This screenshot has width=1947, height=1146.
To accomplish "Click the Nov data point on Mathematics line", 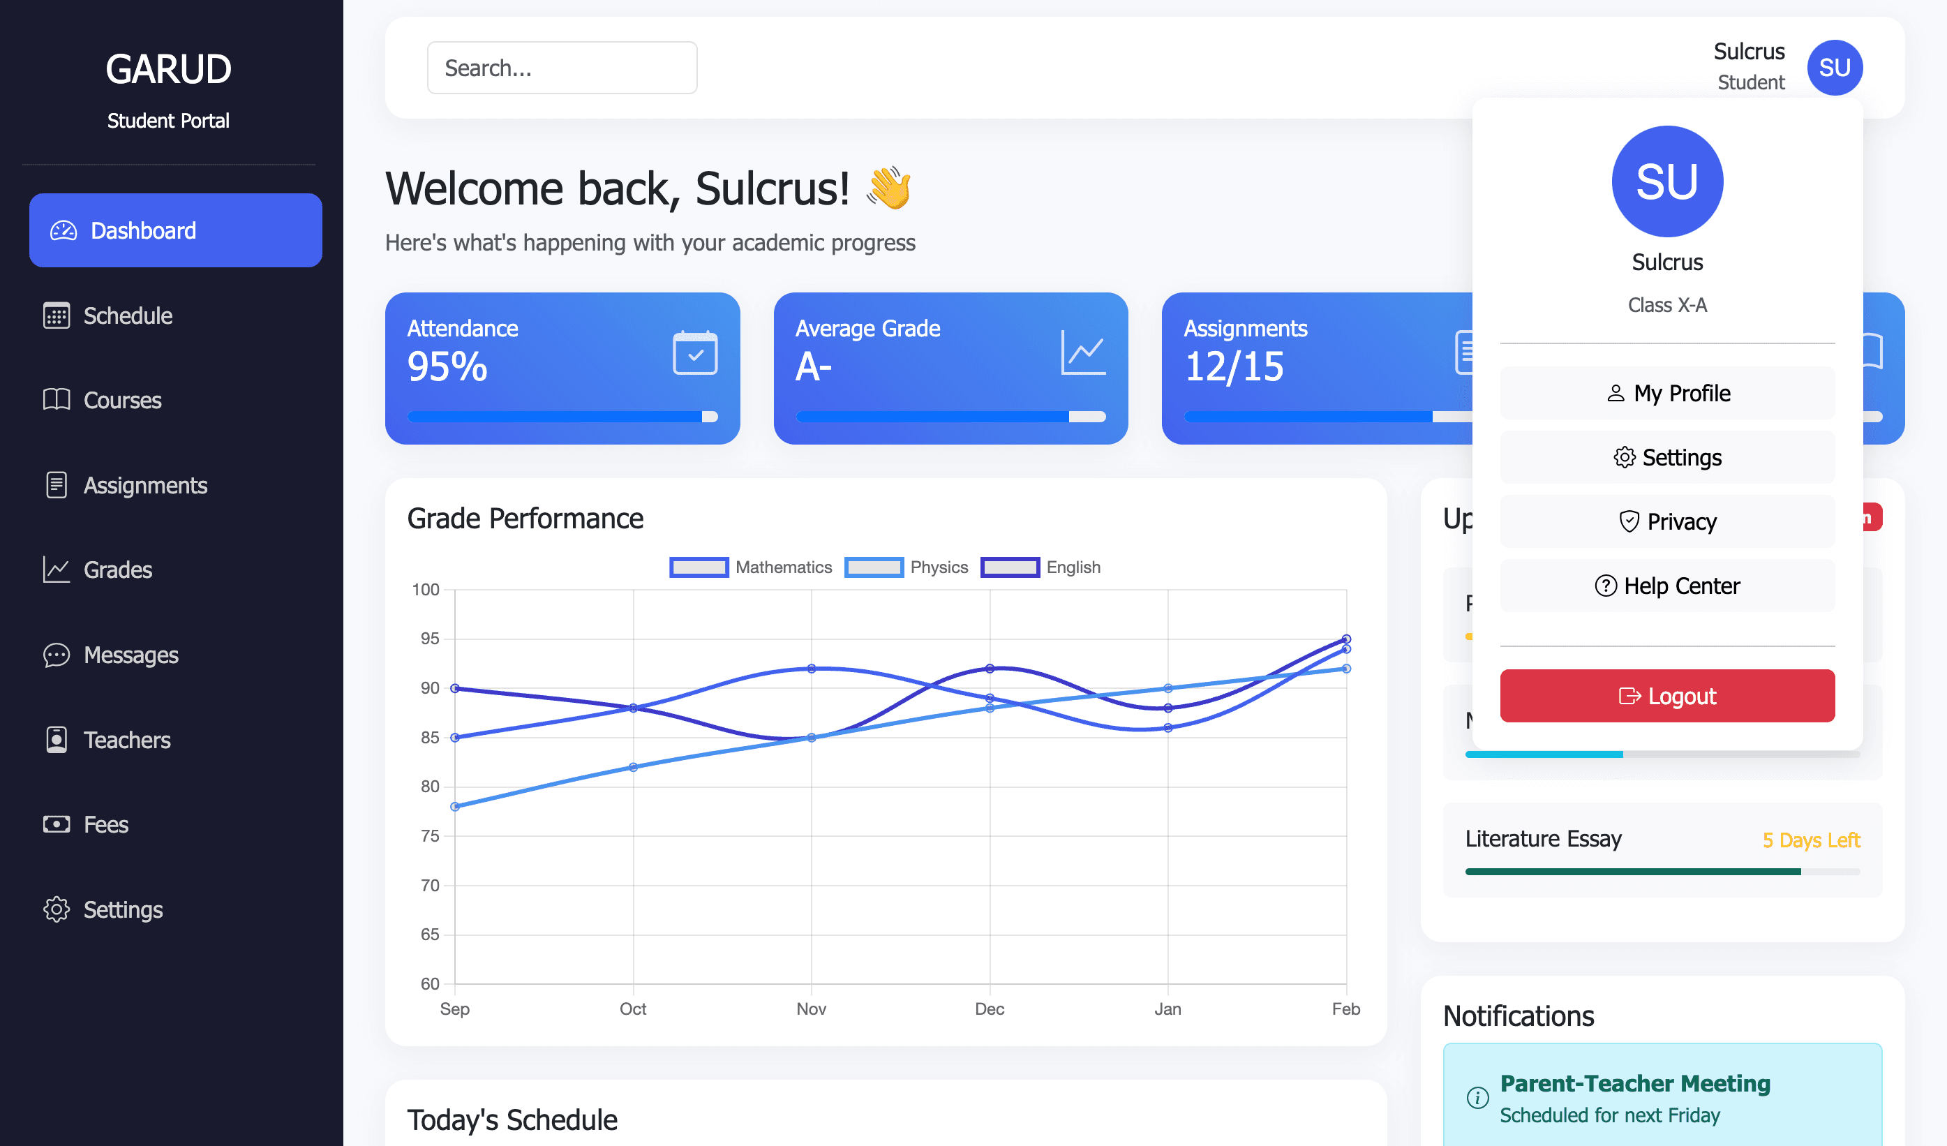I will [811, 669].
